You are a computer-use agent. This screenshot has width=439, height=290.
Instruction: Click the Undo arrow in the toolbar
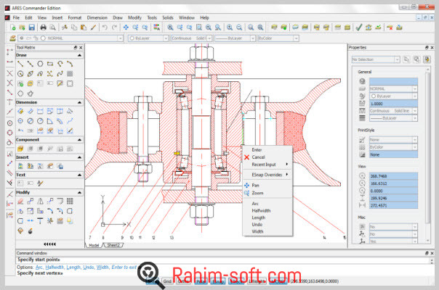[x=105, y=27]
